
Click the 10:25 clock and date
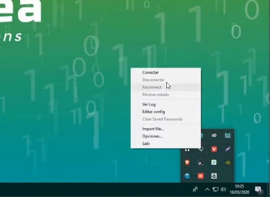click(x=240, y=189)
